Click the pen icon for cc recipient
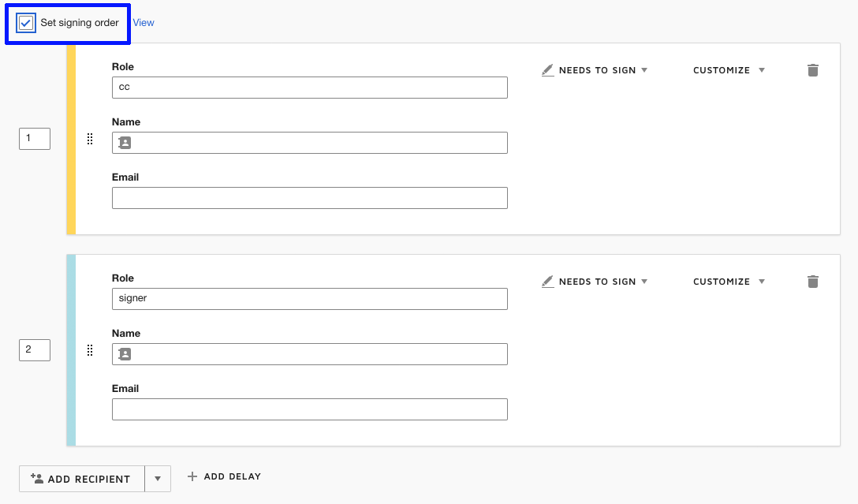This screenshot has height=504, width=858. [548, 70]
